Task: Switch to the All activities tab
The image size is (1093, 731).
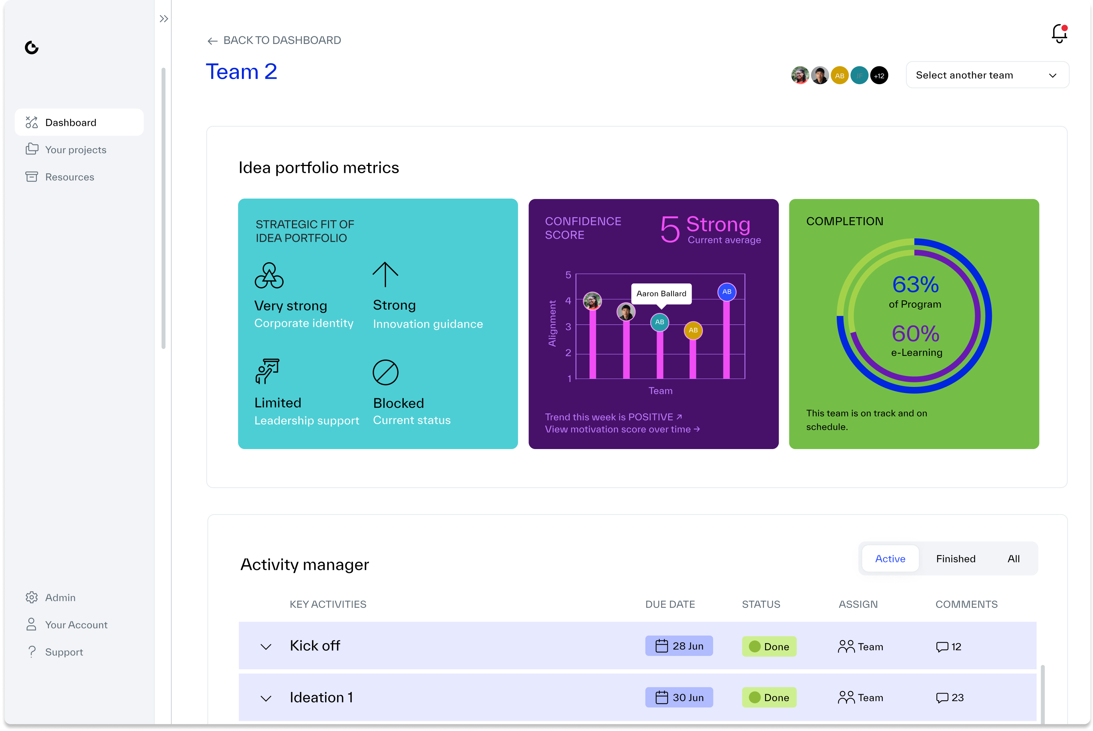Action: (1014, 559)
